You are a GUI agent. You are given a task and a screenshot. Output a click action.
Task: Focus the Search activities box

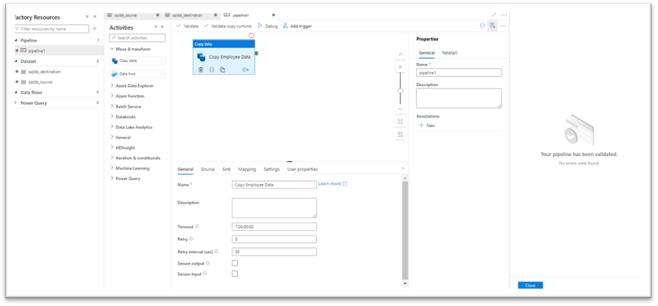(137, 38)
